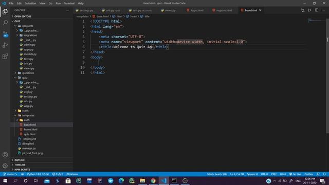Open the Windows Start menu
The height and width of the screenshot is (185, 329).
pyautogui.click(x=5, y=180)
